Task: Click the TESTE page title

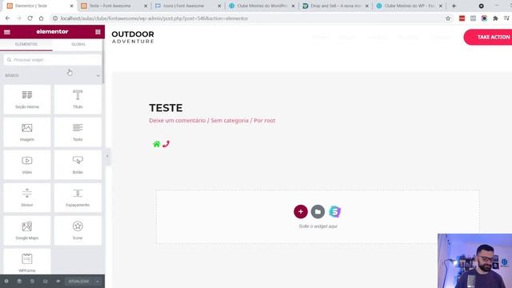Action: [x=166, y=108]
